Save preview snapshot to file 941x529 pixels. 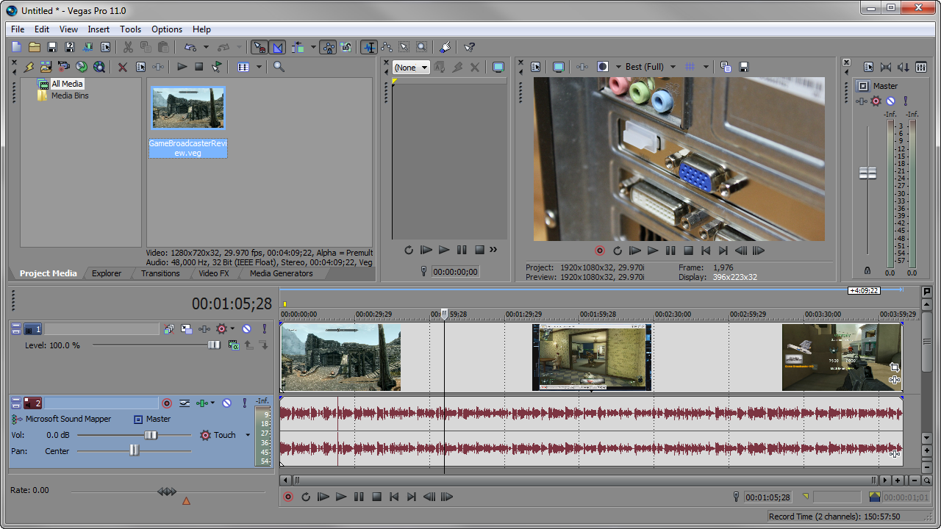pos(743,67)
